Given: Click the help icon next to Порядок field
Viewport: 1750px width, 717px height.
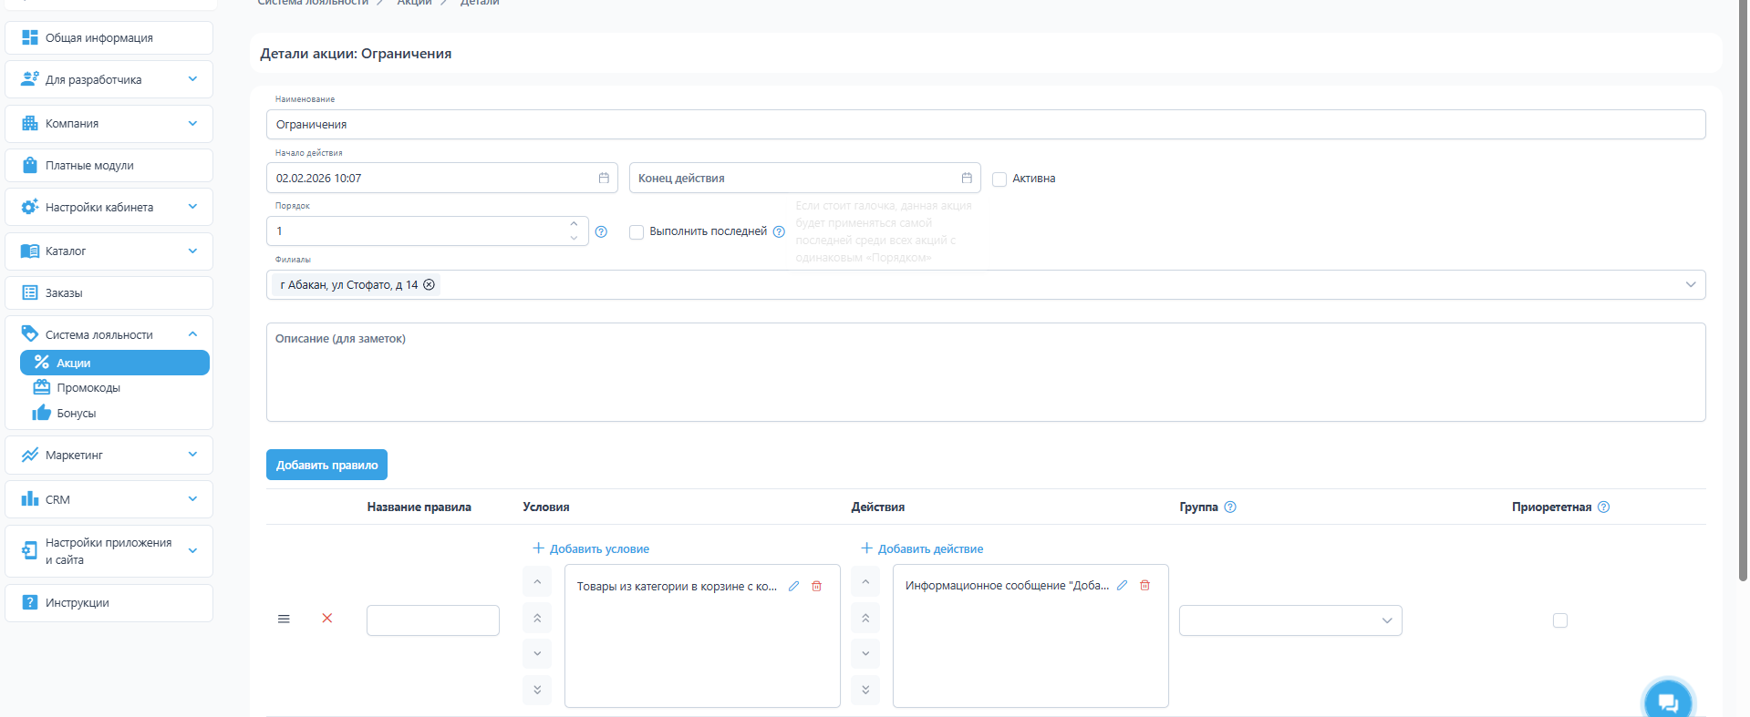Looking at the screenshot, I should (601, 231).
